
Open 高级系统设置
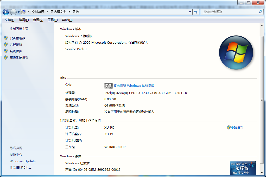(19, 57)
